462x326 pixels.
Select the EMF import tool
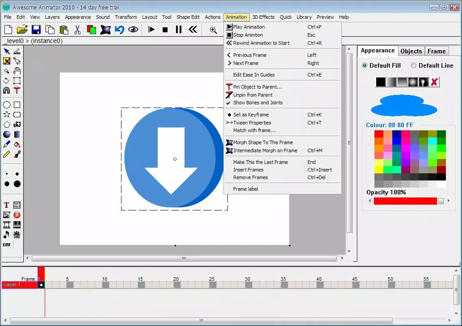coord(7,244)
